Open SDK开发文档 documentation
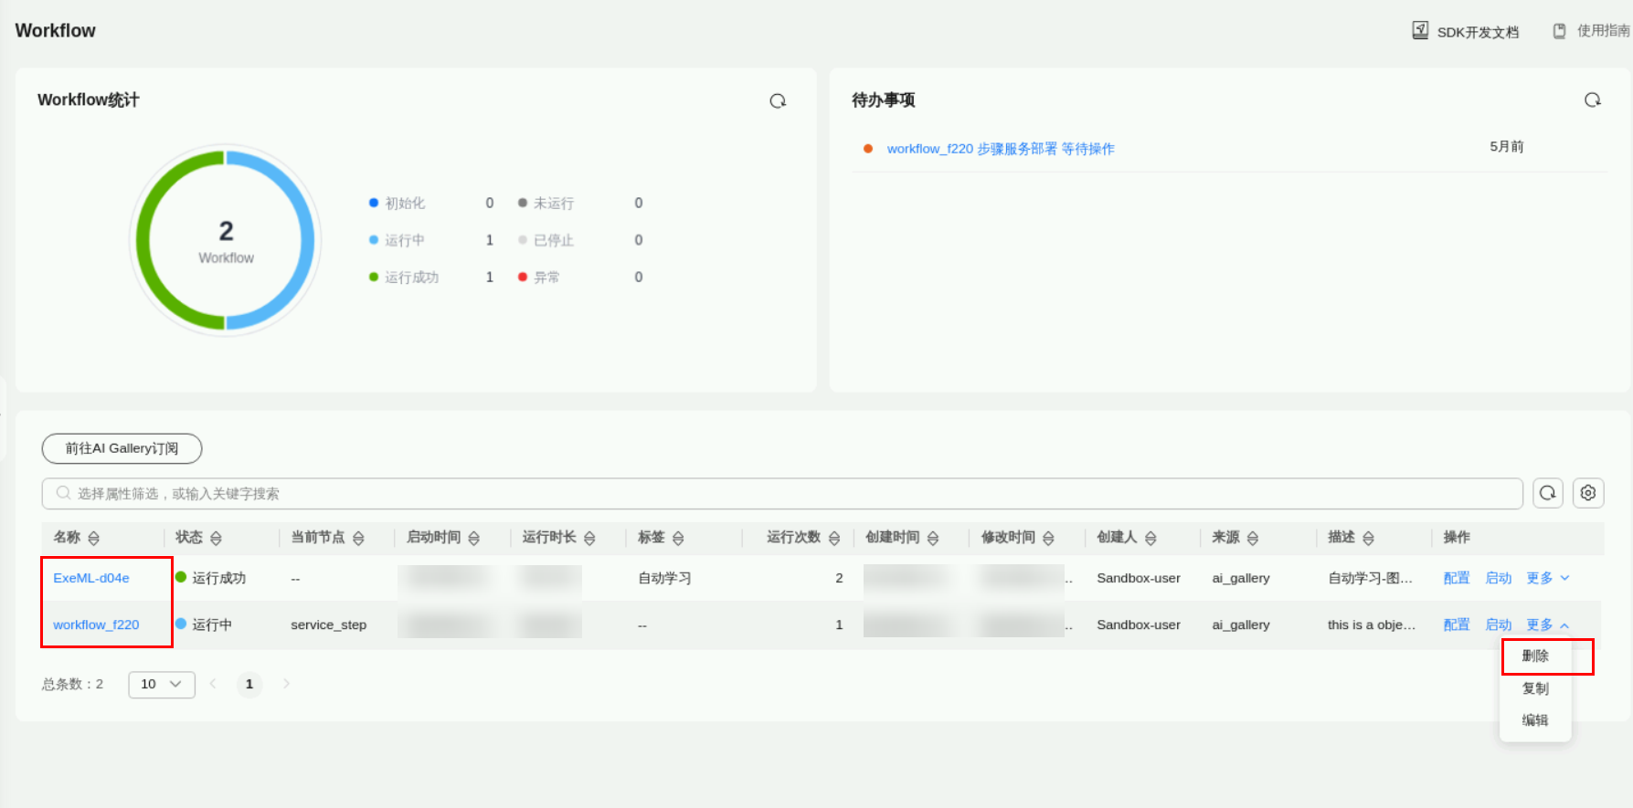The height and width of the screenshot is (808, 1633). click(1466, 32)
